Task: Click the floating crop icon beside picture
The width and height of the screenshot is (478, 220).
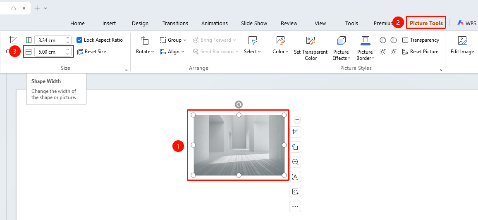Action: click(295, 132)
